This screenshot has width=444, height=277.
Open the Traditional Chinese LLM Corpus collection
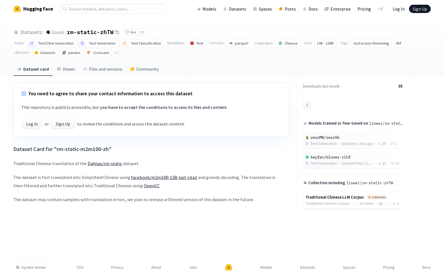353,200
